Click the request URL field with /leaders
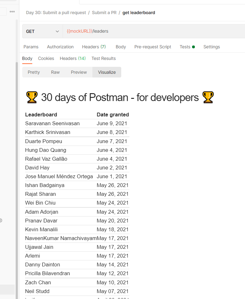Viewport: 245px width, 299px height. pos(154,31)
